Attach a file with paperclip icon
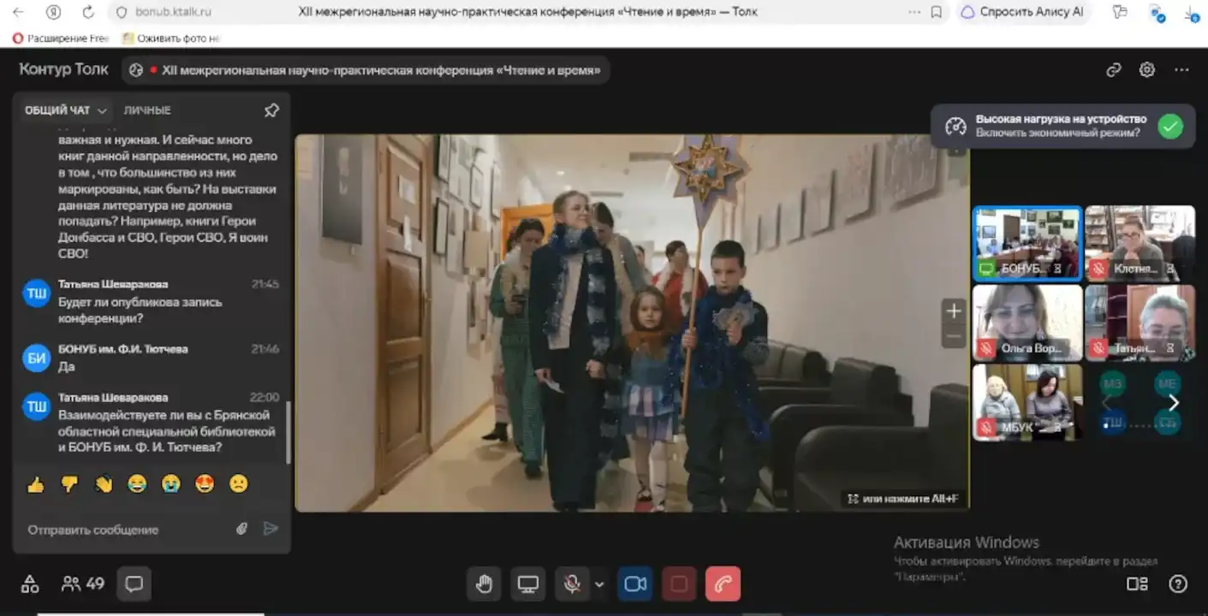This screenshot has height=616, width=1208. (x=242, y=529)
